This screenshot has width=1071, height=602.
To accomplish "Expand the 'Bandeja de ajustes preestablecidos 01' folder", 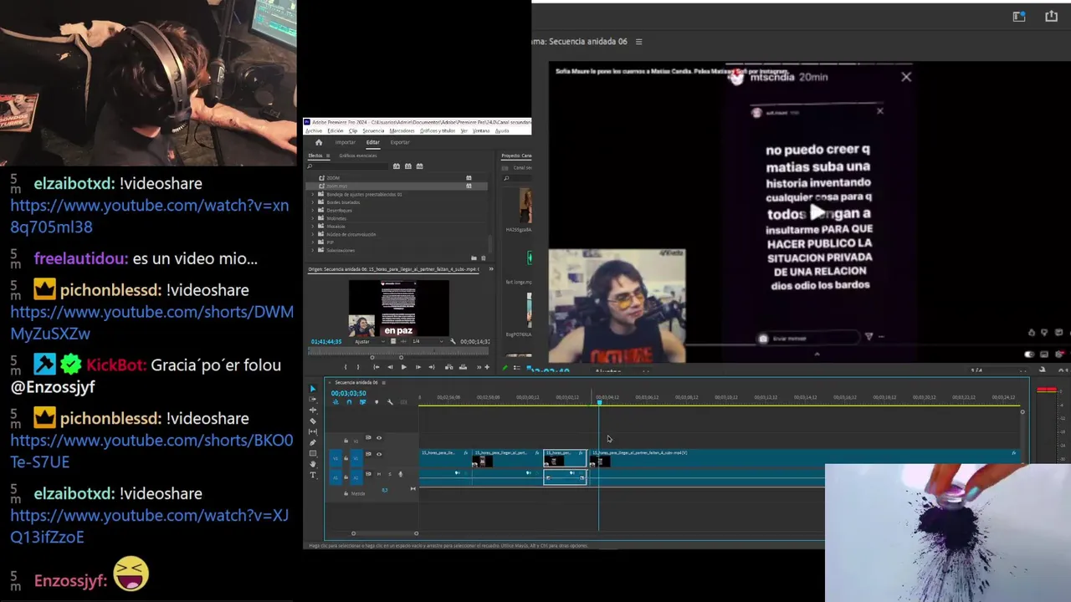I will tap(313, 194).
